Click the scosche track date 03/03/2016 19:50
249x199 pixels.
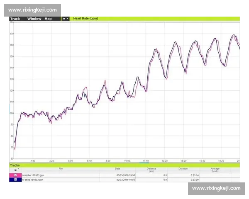coord(126,175)
